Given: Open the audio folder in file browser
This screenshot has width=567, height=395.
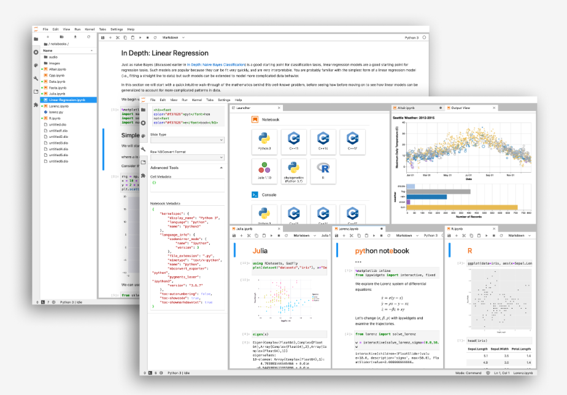Looking at the screenshot, I should click(68, 57).
